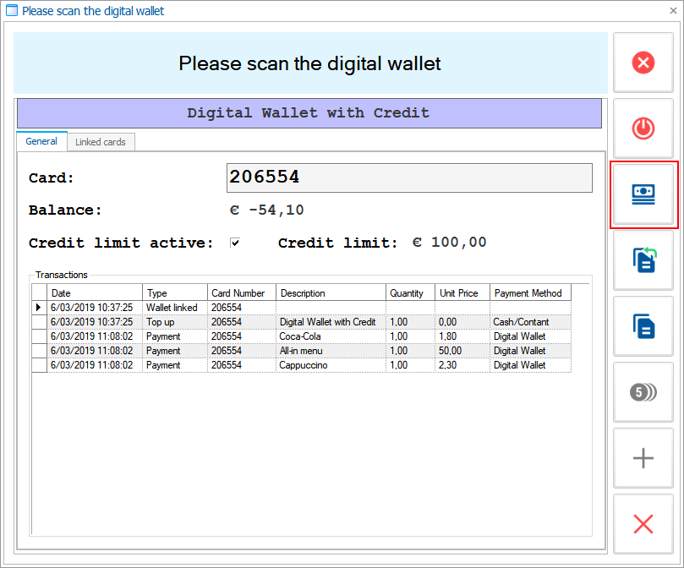The width and height of the screenshot is (684, 568).
Task: Switch to the Linked cards tab
Action: coord(101,142)
